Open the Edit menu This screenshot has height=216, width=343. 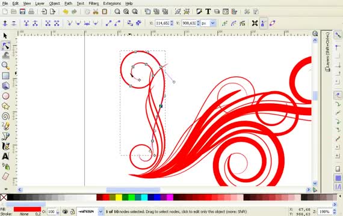pyautogui.click(x=15, y=3)
